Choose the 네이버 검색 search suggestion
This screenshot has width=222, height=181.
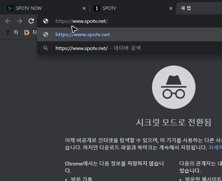(x=129, y=48)
